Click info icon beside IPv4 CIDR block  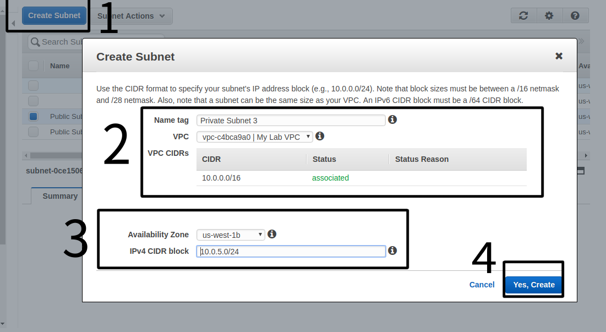click(x=392, y=251)
